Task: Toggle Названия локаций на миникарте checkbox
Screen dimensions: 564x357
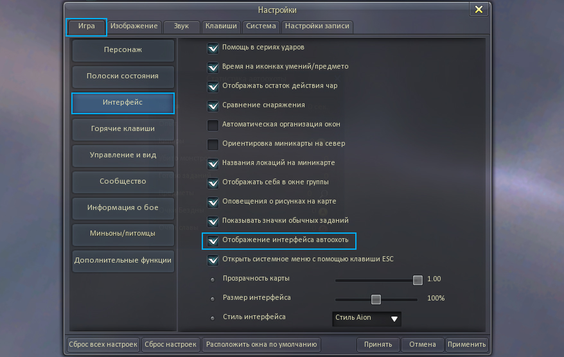Action: (213, 163)
